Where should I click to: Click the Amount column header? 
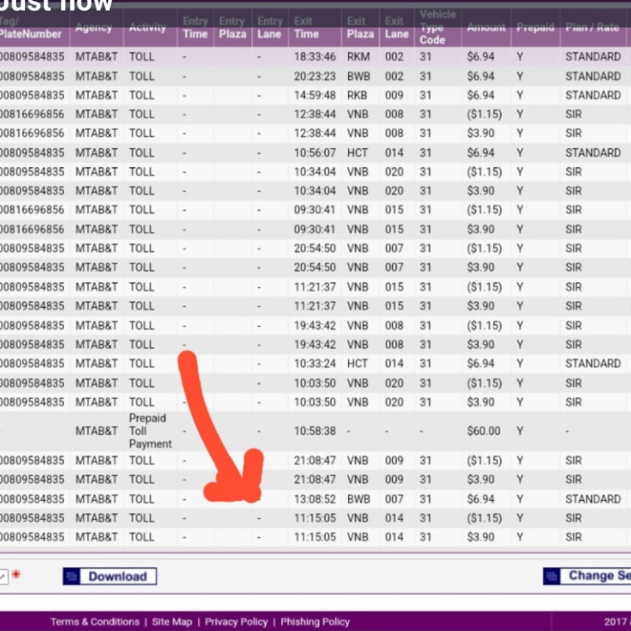[x=486, y=28]
